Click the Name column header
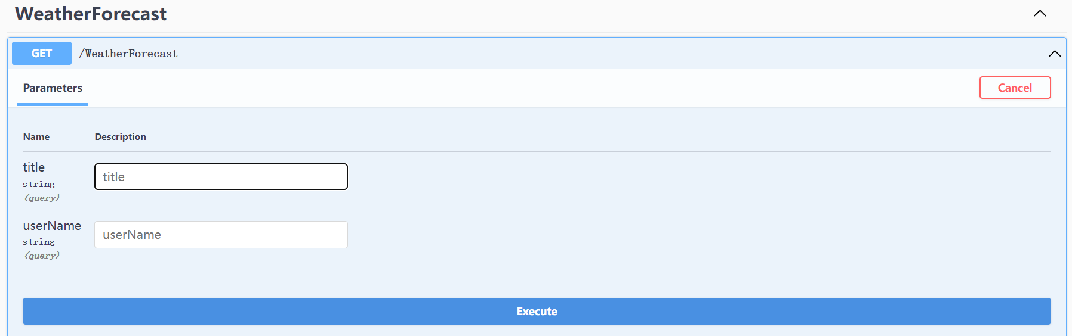The width and height of the screenshot is (1072, 336). (x=36, y=136)
